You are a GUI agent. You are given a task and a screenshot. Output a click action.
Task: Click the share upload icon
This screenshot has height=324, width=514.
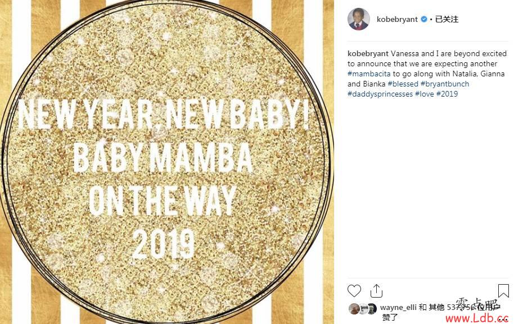coord(376,291)
